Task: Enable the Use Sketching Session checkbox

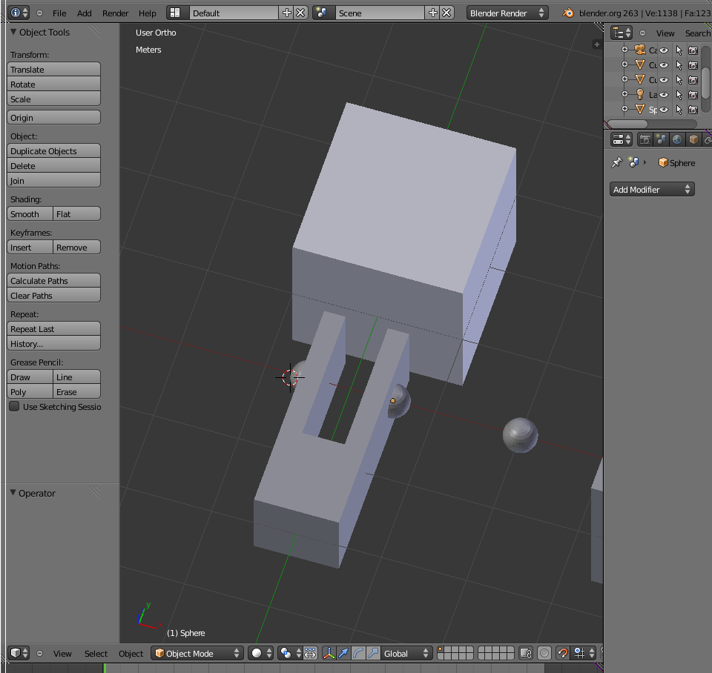Action: pyautogui.click(x=14, y=407)
